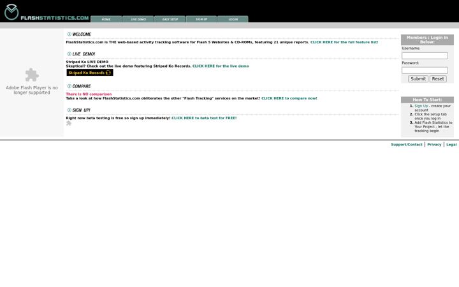Focus the Password input field
The image size is (459, 287).
425,70
